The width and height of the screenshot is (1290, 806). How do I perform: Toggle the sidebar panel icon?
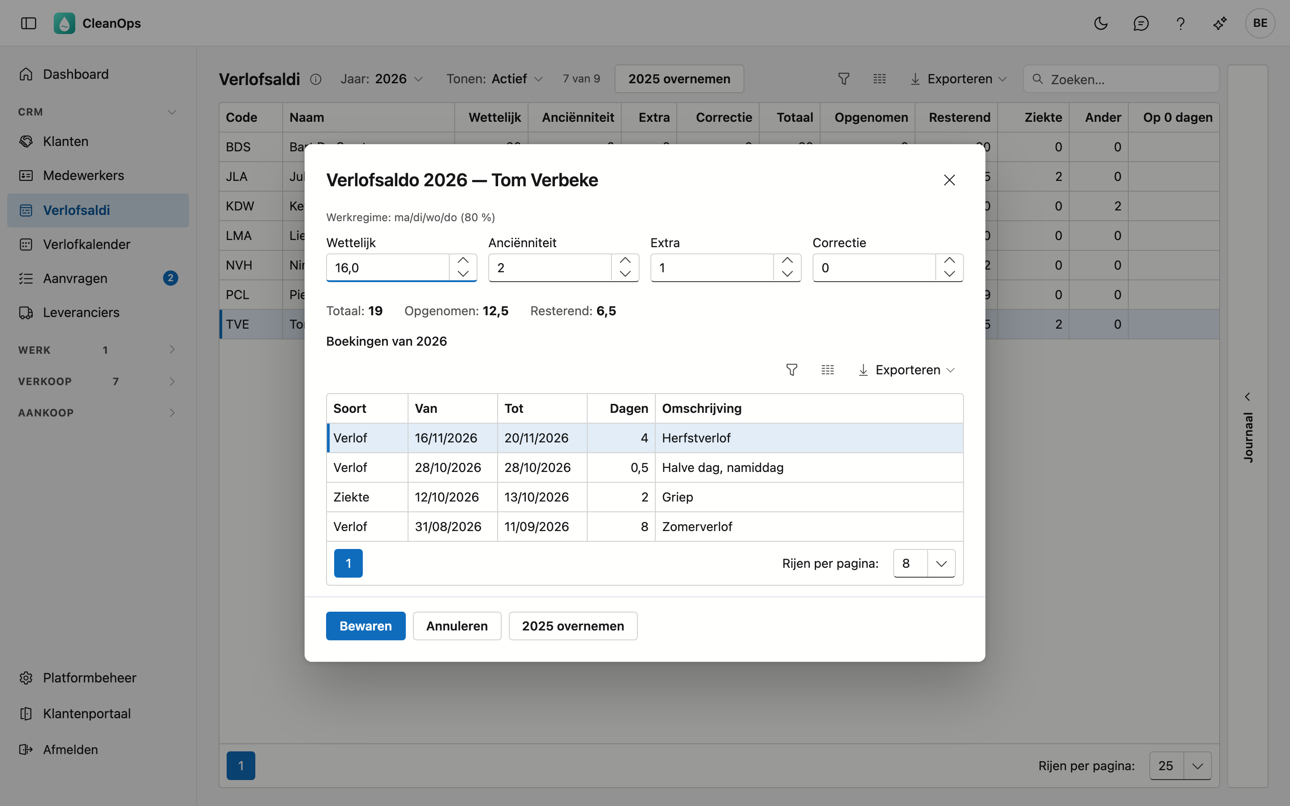pyautogui.click(x=28, y=23)
